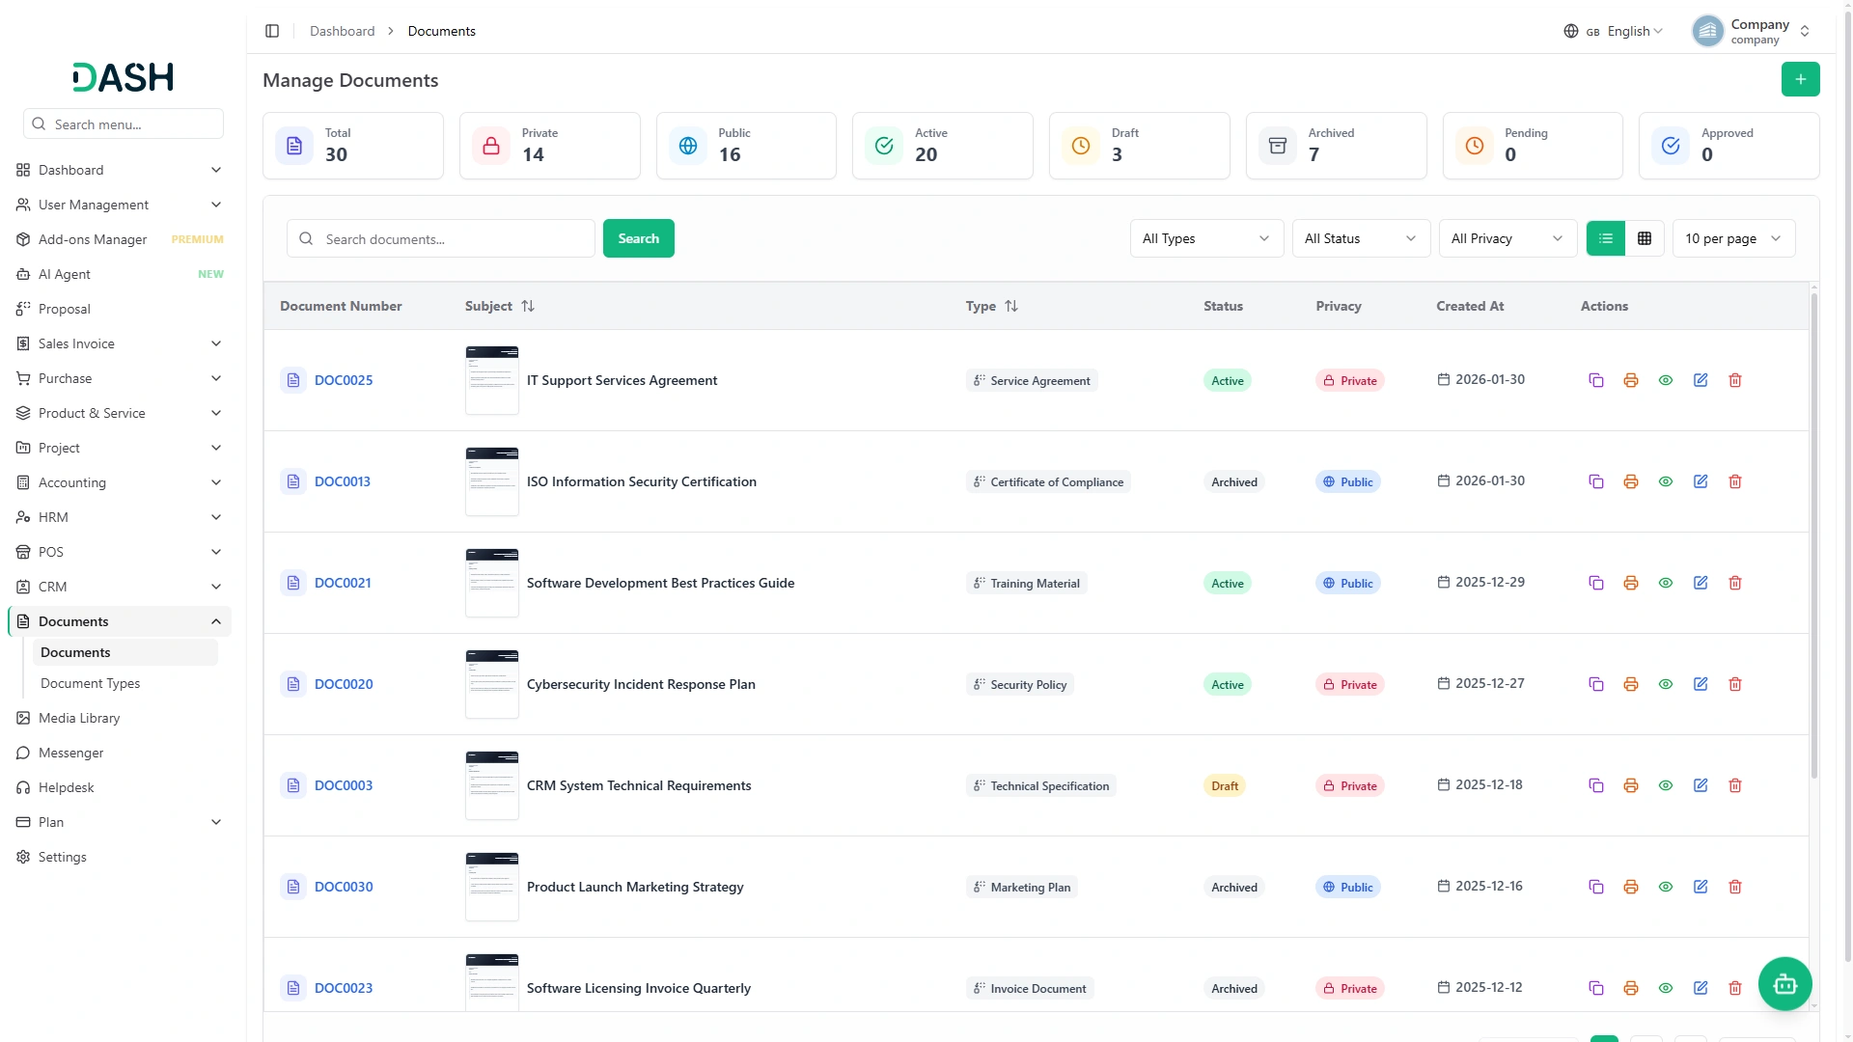Screen dimensions: 1853x1042
Task: Navigate to Dashboard breadcrumb link
Action: point(342,31)
